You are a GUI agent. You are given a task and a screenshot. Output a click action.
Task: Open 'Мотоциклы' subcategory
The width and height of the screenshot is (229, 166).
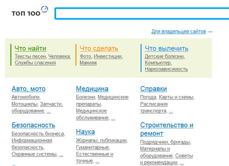click(24, 104)
